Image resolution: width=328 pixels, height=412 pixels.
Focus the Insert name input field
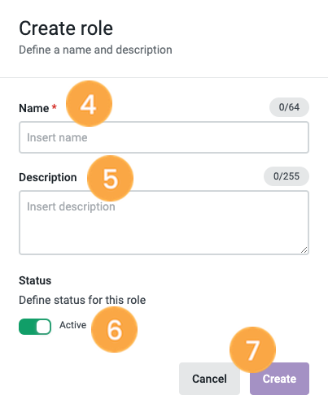coord(164,137)
